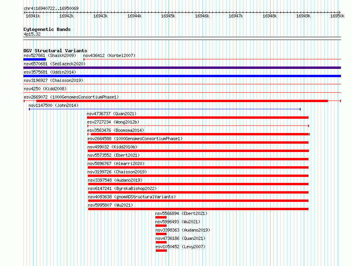Viewport: 352px width, 266px height.
Task: Select the red nsv5896767 variant bar
Action: (198, 167)
